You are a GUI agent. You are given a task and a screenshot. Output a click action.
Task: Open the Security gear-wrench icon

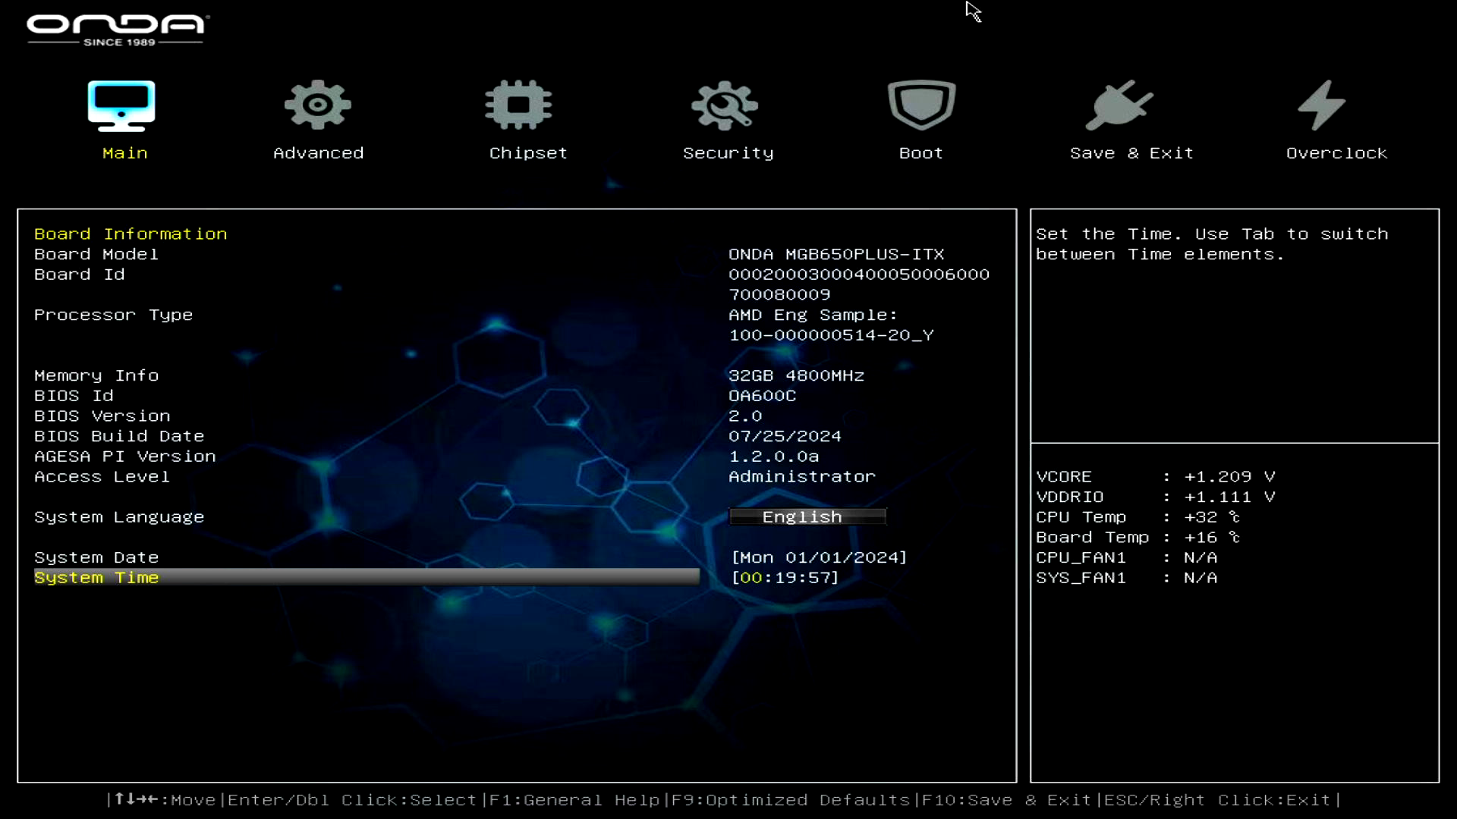(x=725, y=105)
